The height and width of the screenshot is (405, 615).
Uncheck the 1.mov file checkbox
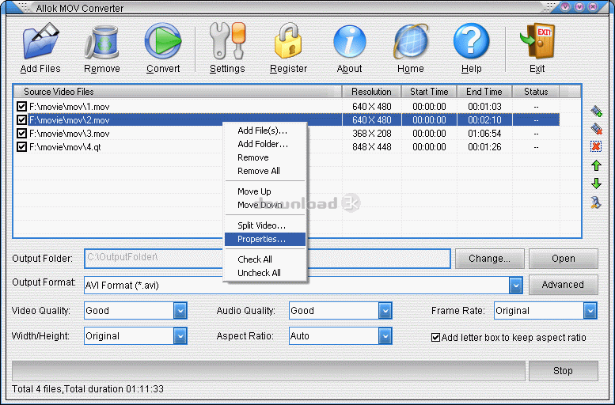(22, 107)
